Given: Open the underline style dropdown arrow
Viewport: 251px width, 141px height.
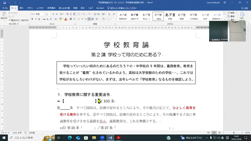Looking at the screenshot, I should point(42,19).
